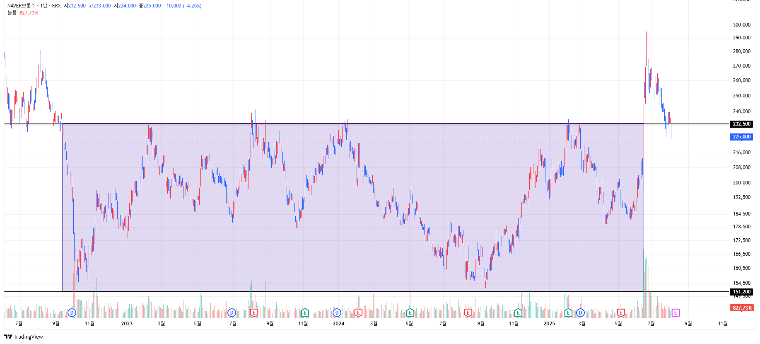Click the 172,500 price axis label
Viewport: 760px width, 344px height.
pos(742,240)
